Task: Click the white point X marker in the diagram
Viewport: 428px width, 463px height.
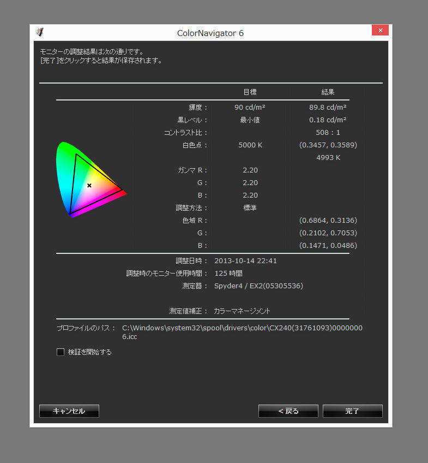Action: click(x=89, y=186)
